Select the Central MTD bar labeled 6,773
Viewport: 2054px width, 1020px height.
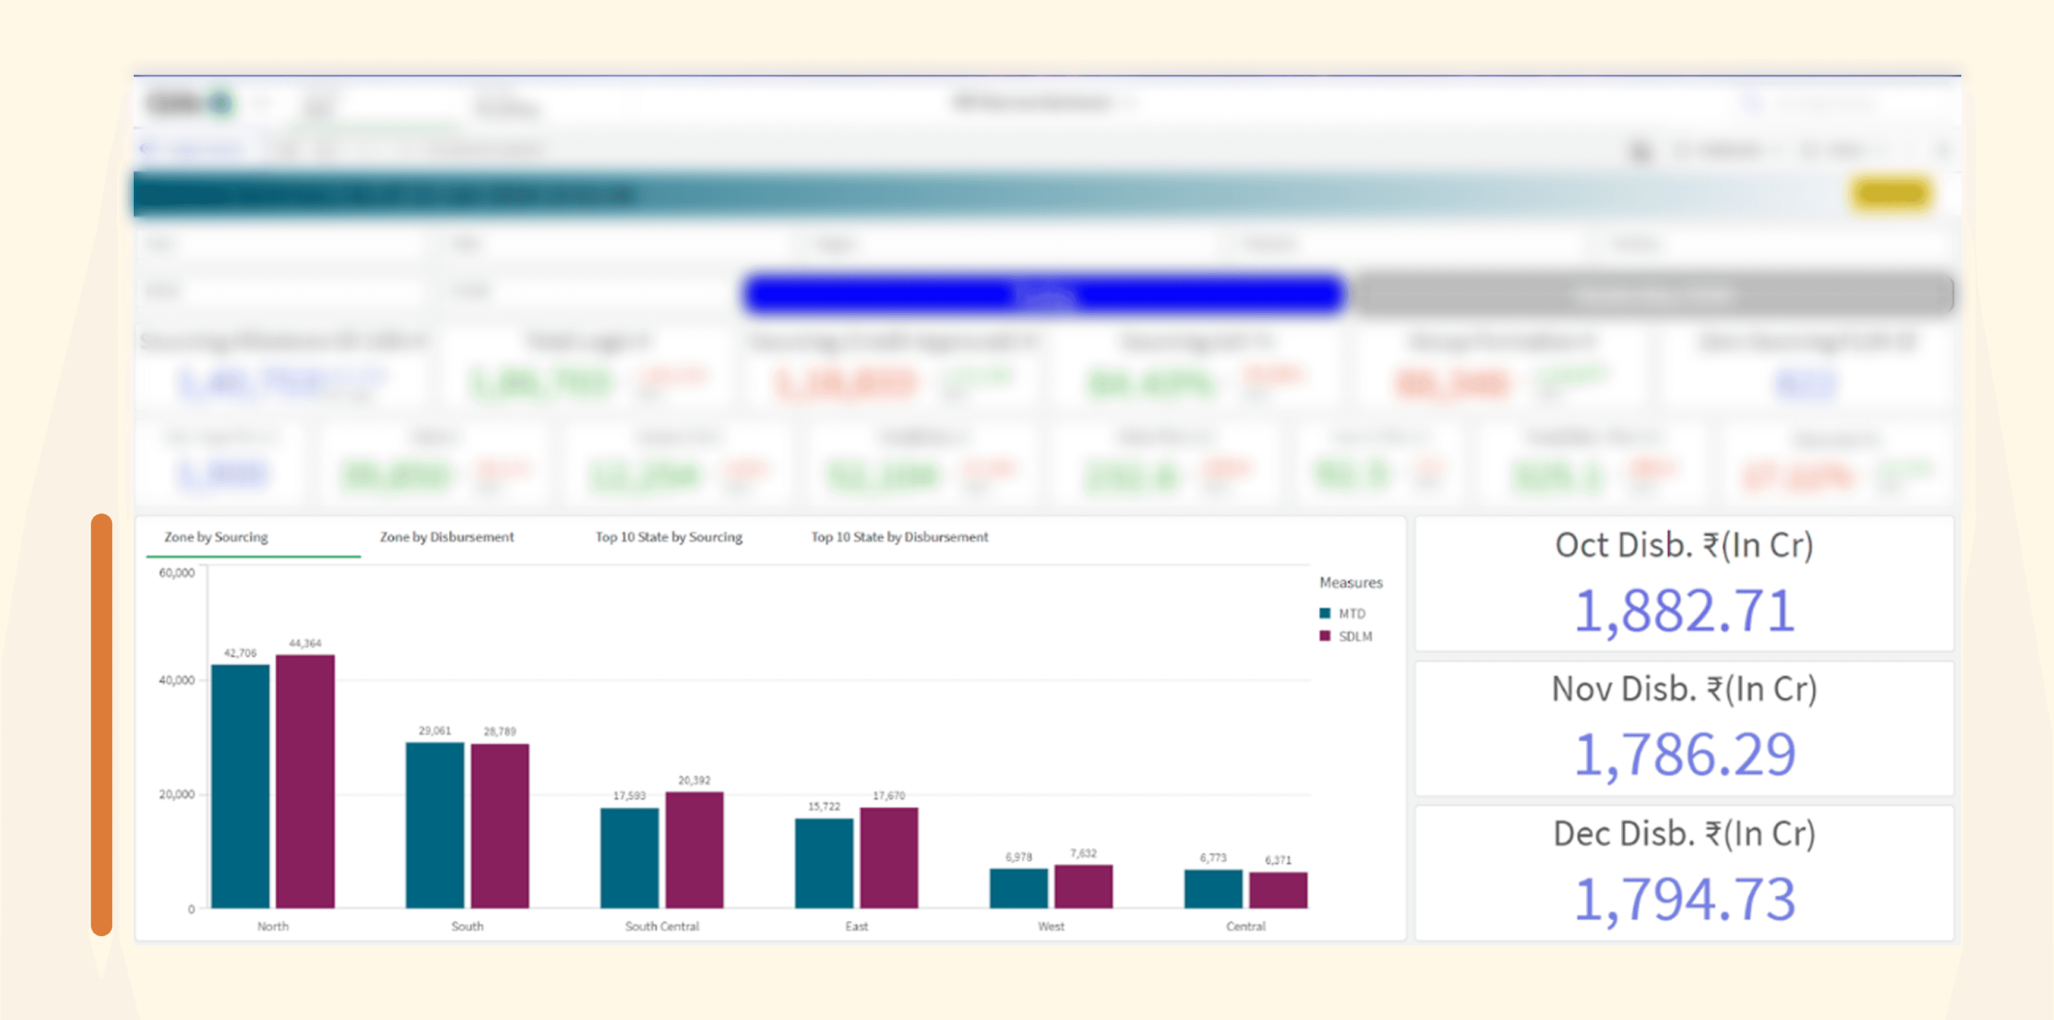[x=1213, y=889]
